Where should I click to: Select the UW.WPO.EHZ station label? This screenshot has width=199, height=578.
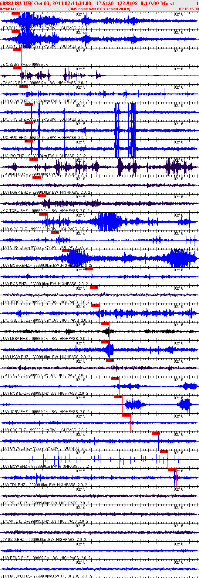[x=15, y=229]
